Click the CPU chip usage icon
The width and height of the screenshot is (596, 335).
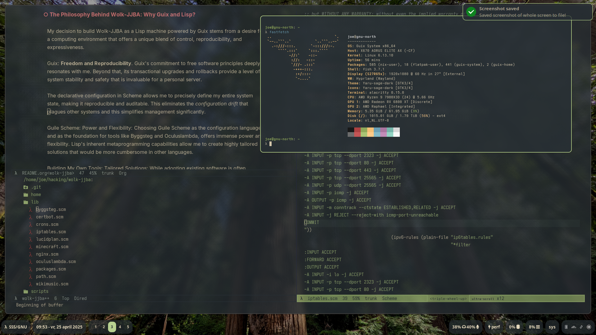click(x=518, y=327)
